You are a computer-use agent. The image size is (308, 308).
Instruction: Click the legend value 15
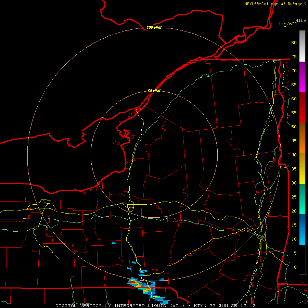tap(294, 225)
